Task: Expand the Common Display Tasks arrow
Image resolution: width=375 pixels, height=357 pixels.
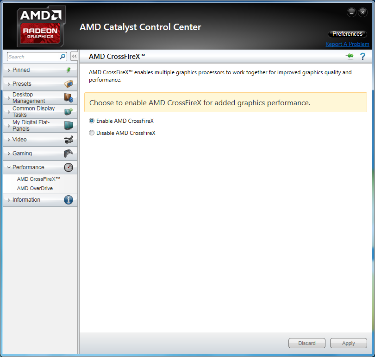Action: (9, 112)
